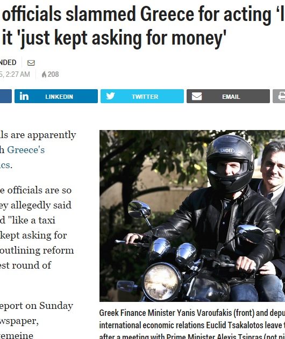Share article via TWITTER button
The image size is (285, 339).
[x=142, y=96]
